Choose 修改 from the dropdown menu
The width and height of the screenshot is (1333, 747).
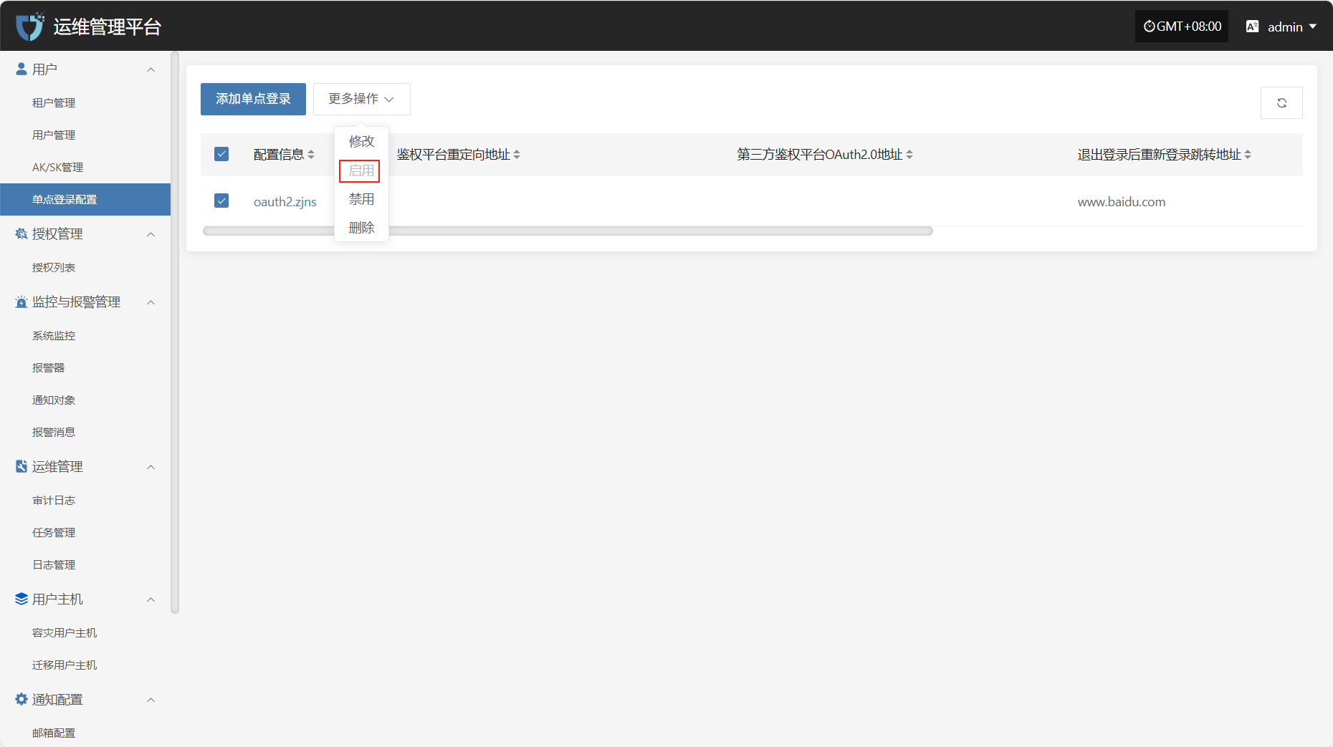[361, 142]
